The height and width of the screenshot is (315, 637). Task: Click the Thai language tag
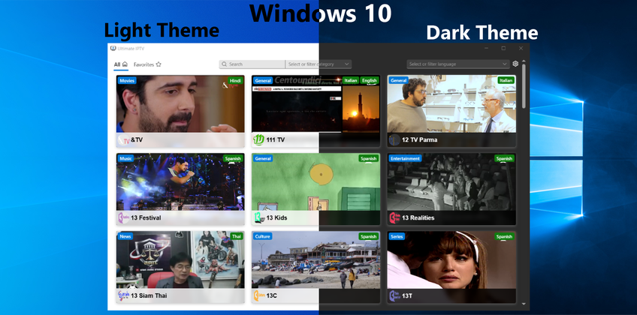click(x=237, y=236)
